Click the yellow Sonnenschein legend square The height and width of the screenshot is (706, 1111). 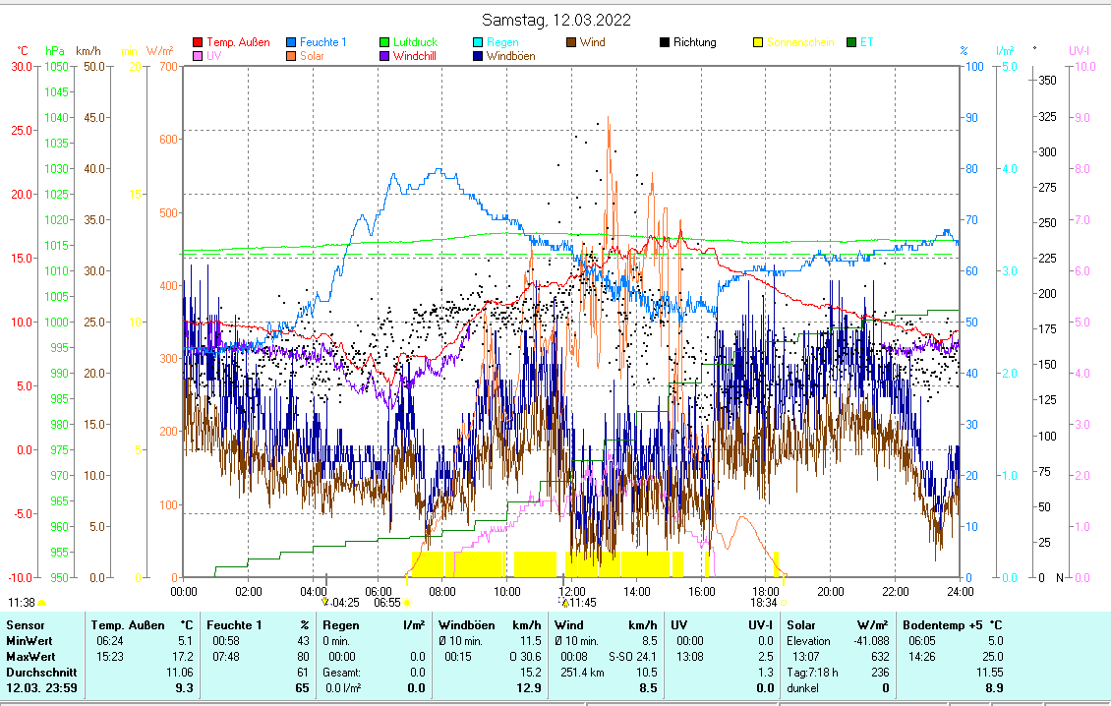point(758,42)
